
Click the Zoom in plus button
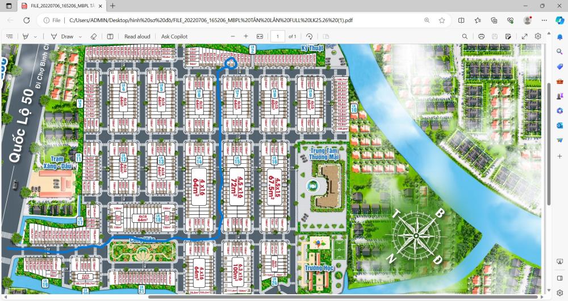click(x=246, y=36)
